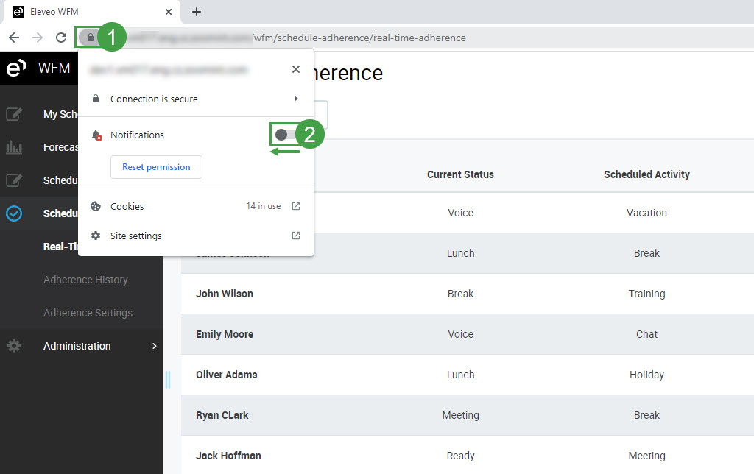Click the Eleveo WFM logo icon
The image size is (754, 474).
pos(15,68)
